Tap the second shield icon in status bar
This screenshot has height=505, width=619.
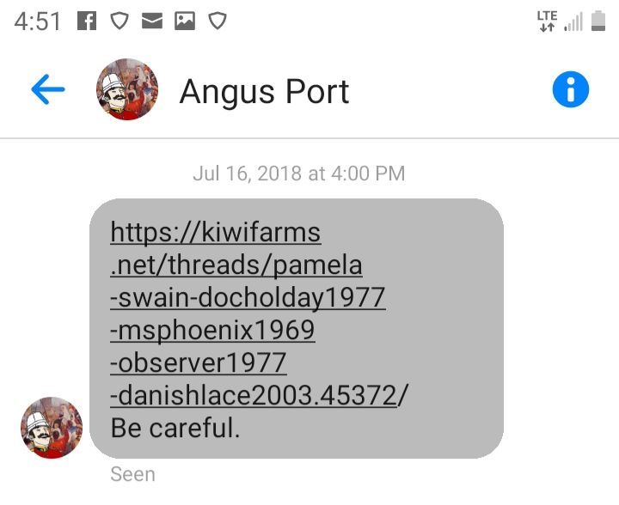(218, 21)
